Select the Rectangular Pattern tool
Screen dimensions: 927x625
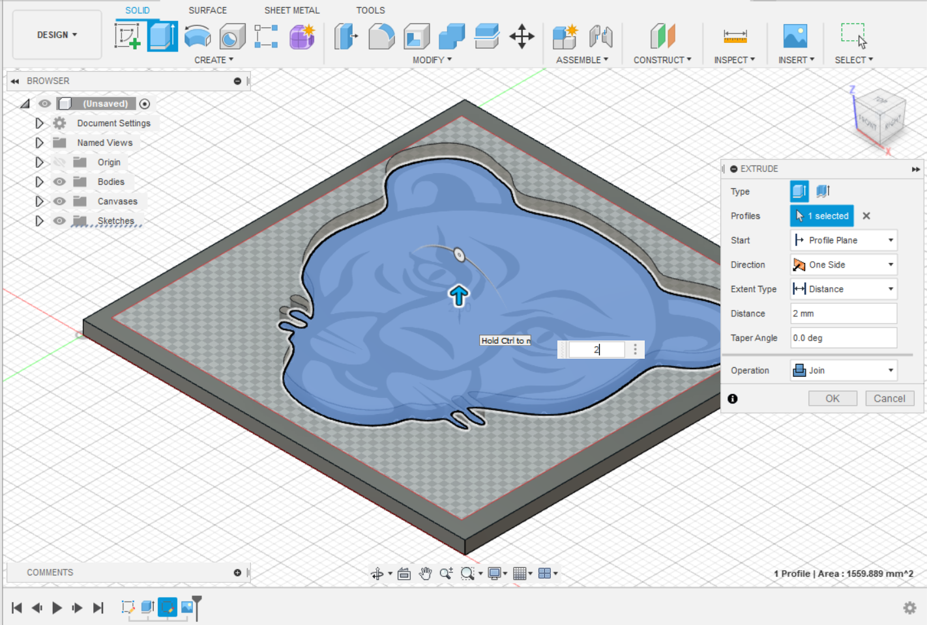tap(266, 36)
